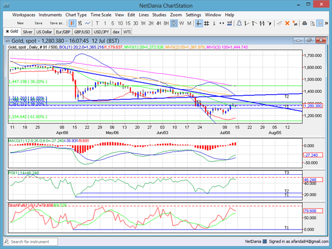Set the time scale to 10 minutes
Image resolution: width=332 pixels, height=249 pixels.
[x=120, y=23]
